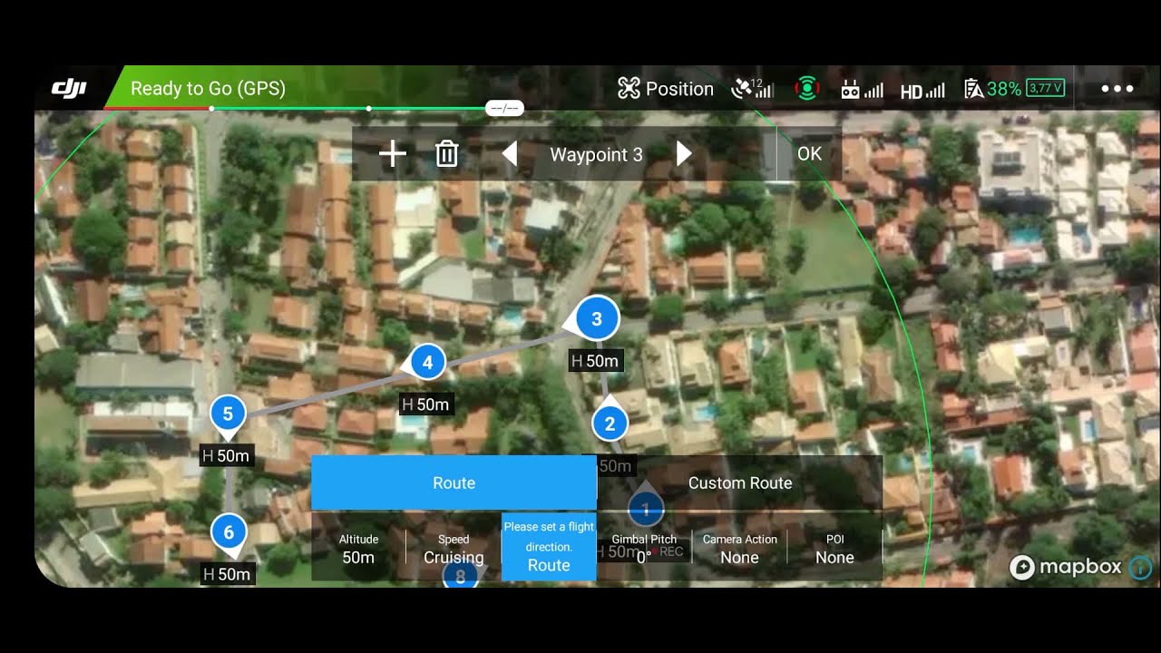Check remote controller signal icon
Screen dimensions: 1161x653
pos(862,89)
